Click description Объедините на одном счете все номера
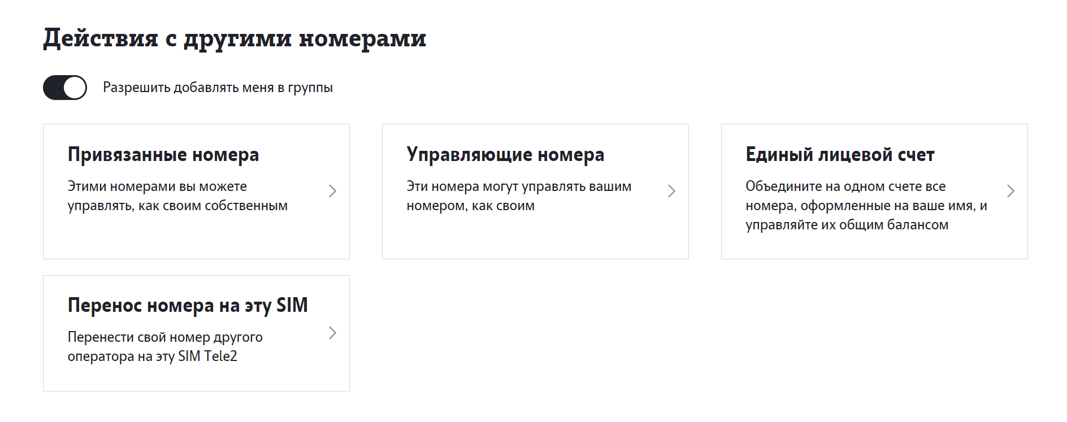 [x=866, y=206]
